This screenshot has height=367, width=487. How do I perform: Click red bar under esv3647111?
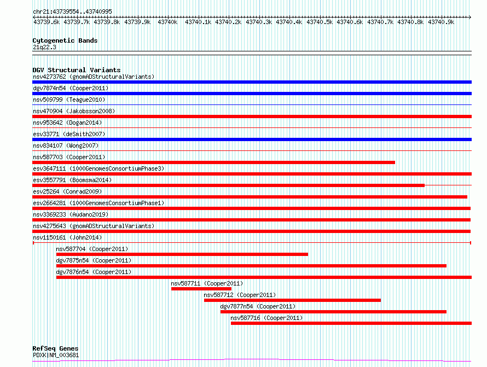[252, 174]
